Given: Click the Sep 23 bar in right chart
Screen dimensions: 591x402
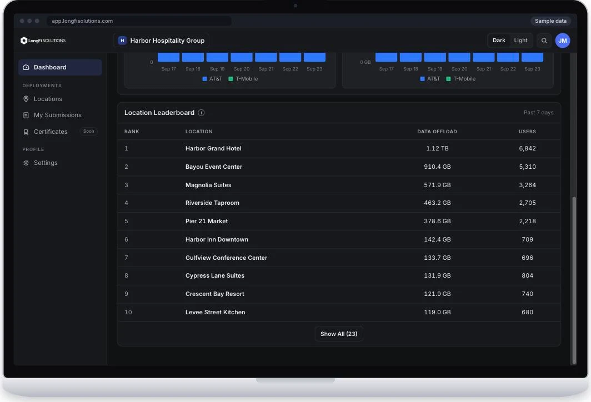Looking at the screenshot, I should (x=532, y=57).
